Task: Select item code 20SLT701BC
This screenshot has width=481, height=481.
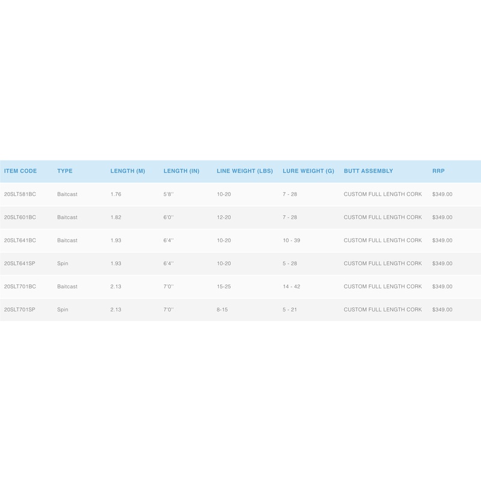Action: point(20,287)
